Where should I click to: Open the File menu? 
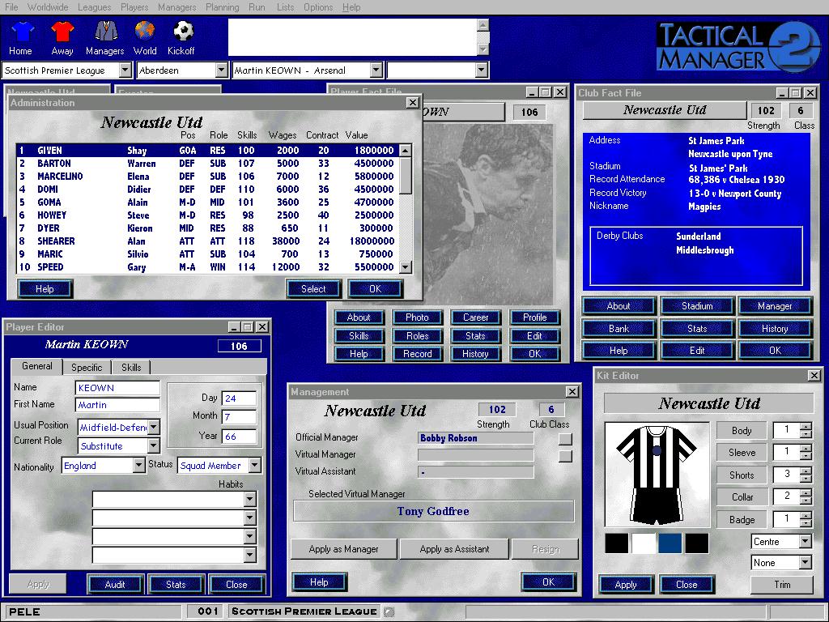11,7
